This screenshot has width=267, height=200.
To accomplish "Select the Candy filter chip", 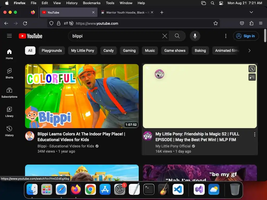I will [x=108, y=51].
